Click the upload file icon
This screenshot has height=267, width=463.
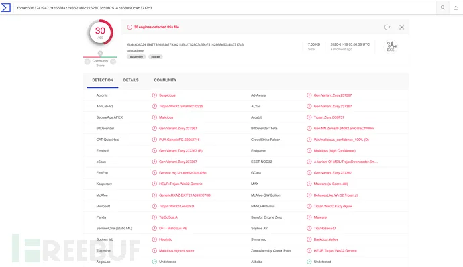(x=456, y=8)
